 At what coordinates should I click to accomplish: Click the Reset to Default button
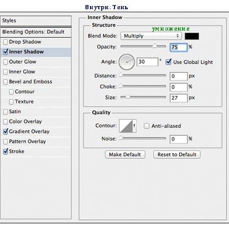(177, 155)
